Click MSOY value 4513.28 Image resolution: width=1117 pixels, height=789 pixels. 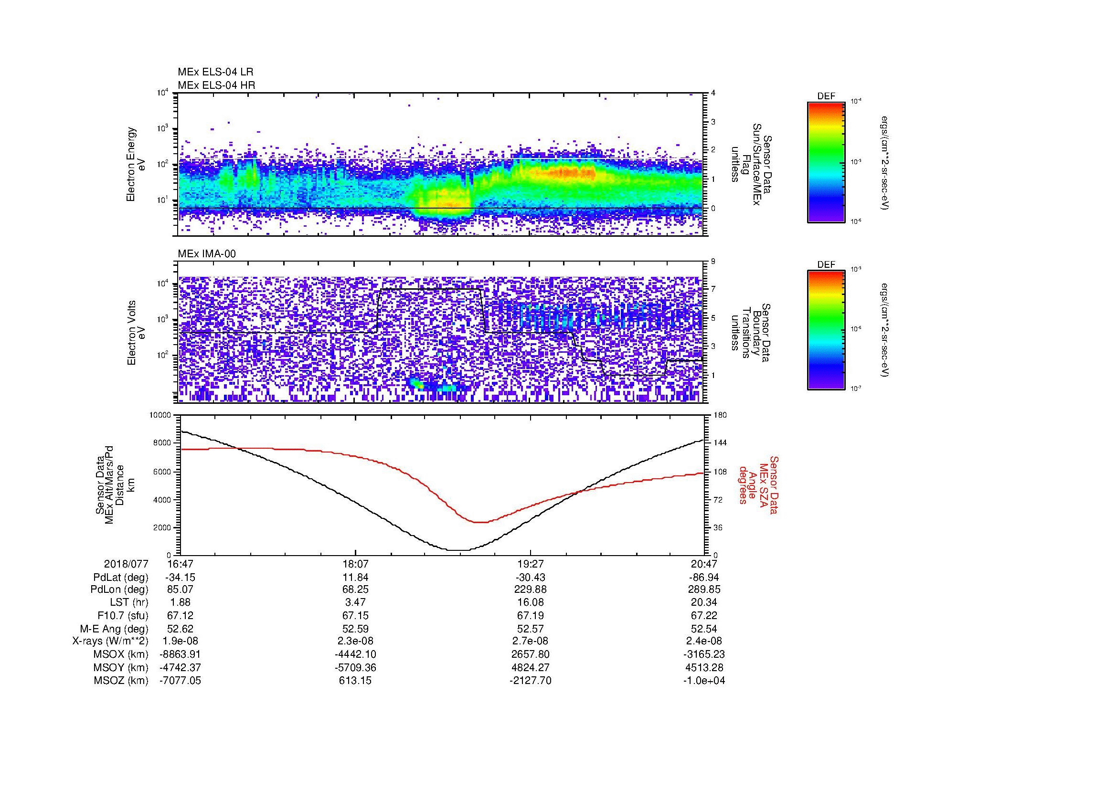coord(704,667)
